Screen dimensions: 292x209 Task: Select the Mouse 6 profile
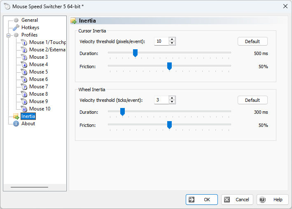coord(39,79)
